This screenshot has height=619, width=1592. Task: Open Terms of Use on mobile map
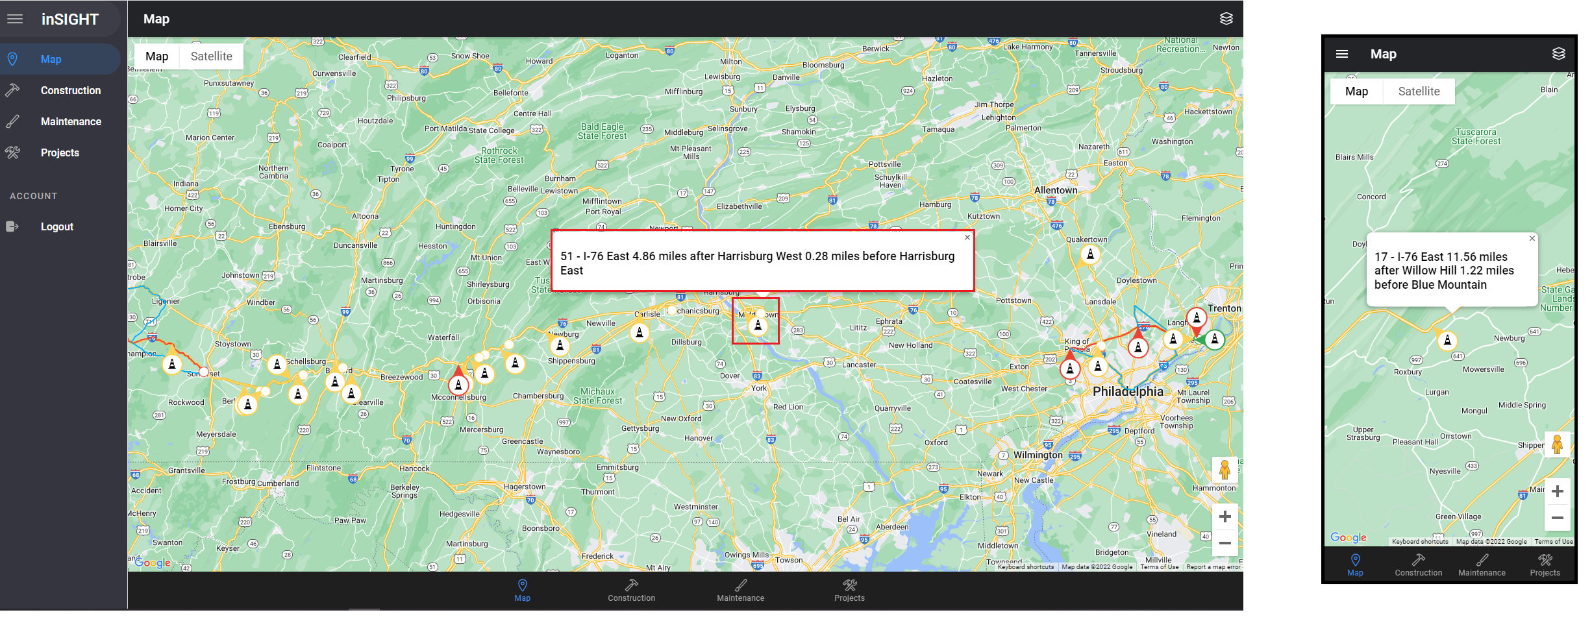click(x=1554, y=542)
